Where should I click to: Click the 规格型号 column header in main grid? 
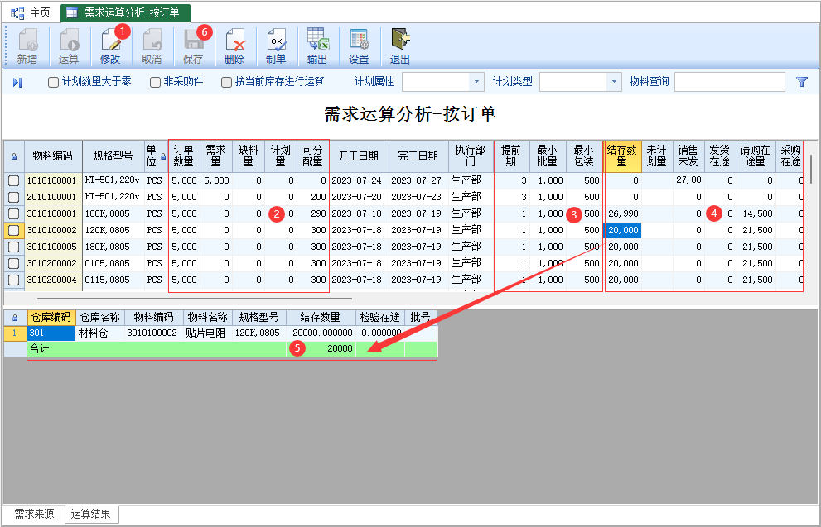(113, 156)
